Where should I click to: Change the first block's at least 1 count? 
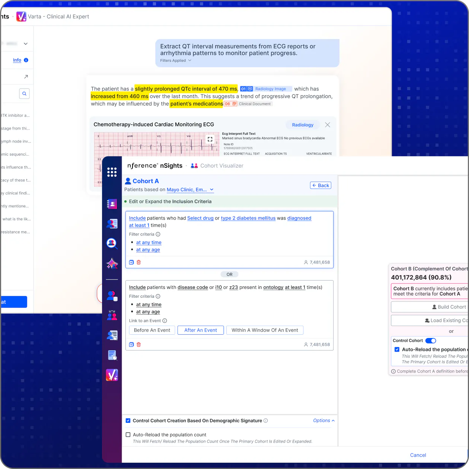pos(139,225)
